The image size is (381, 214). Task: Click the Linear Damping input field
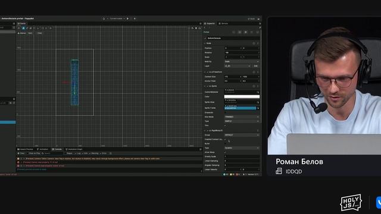pyautogui.click(x=242, y=161)
